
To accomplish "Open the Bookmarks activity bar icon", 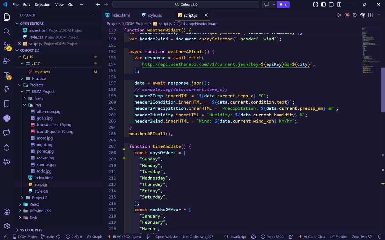I will pos(7,104).
